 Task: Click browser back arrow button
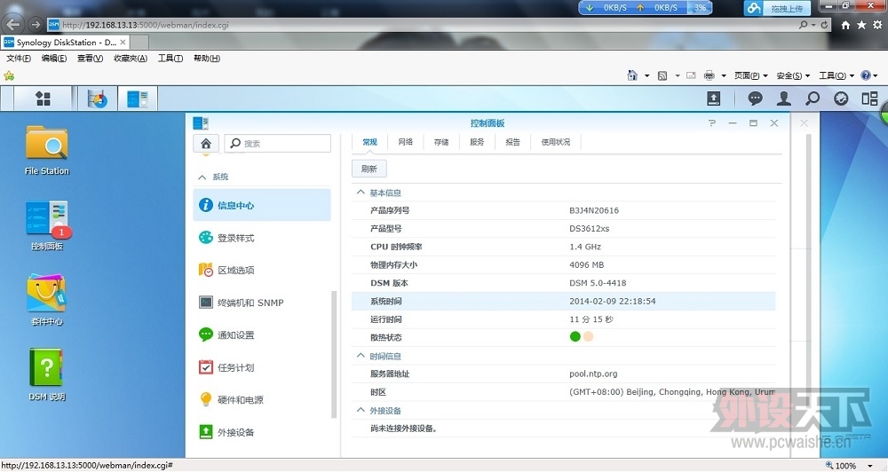pyautogui.click(x=13, y=24)
